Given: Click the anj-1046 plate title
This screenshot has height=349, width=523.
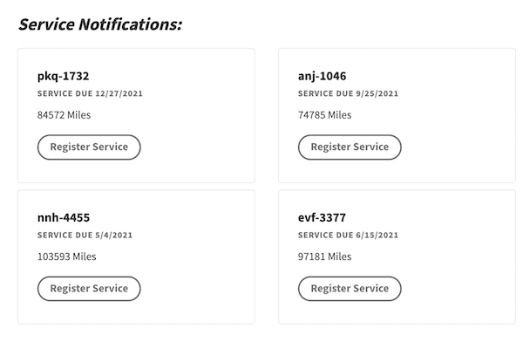Looking at the screenshot, I should [322, 76].
